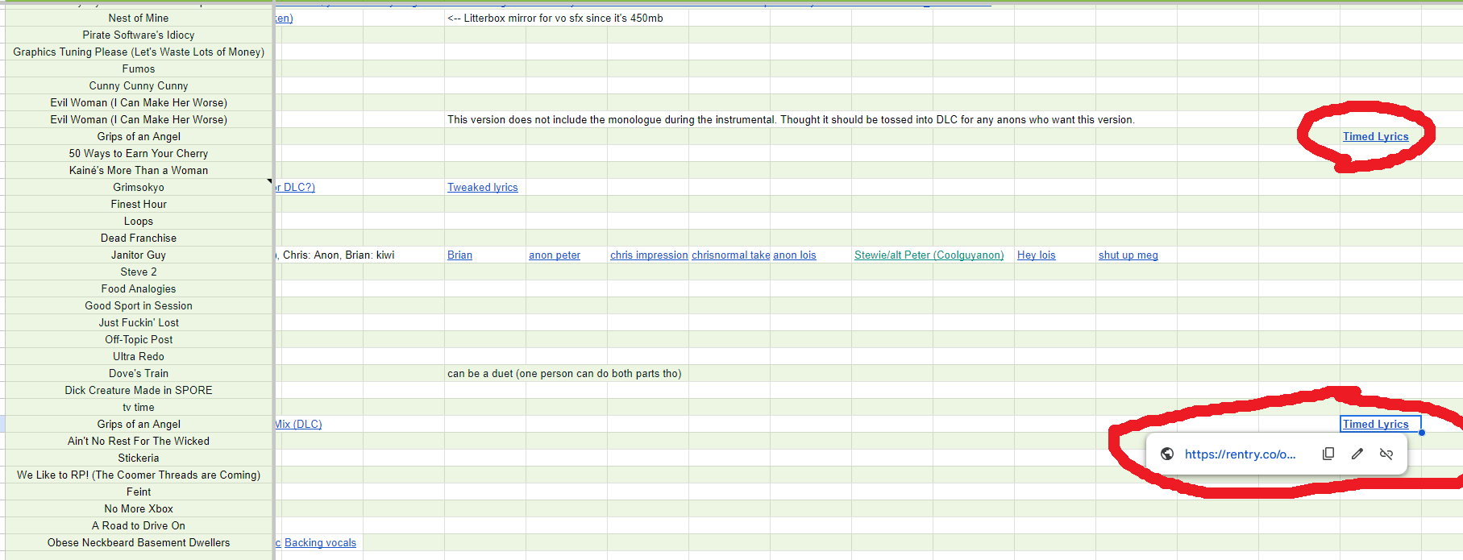
Task: Select the Janitor Guy cell
Action: [x=139, y=255]
